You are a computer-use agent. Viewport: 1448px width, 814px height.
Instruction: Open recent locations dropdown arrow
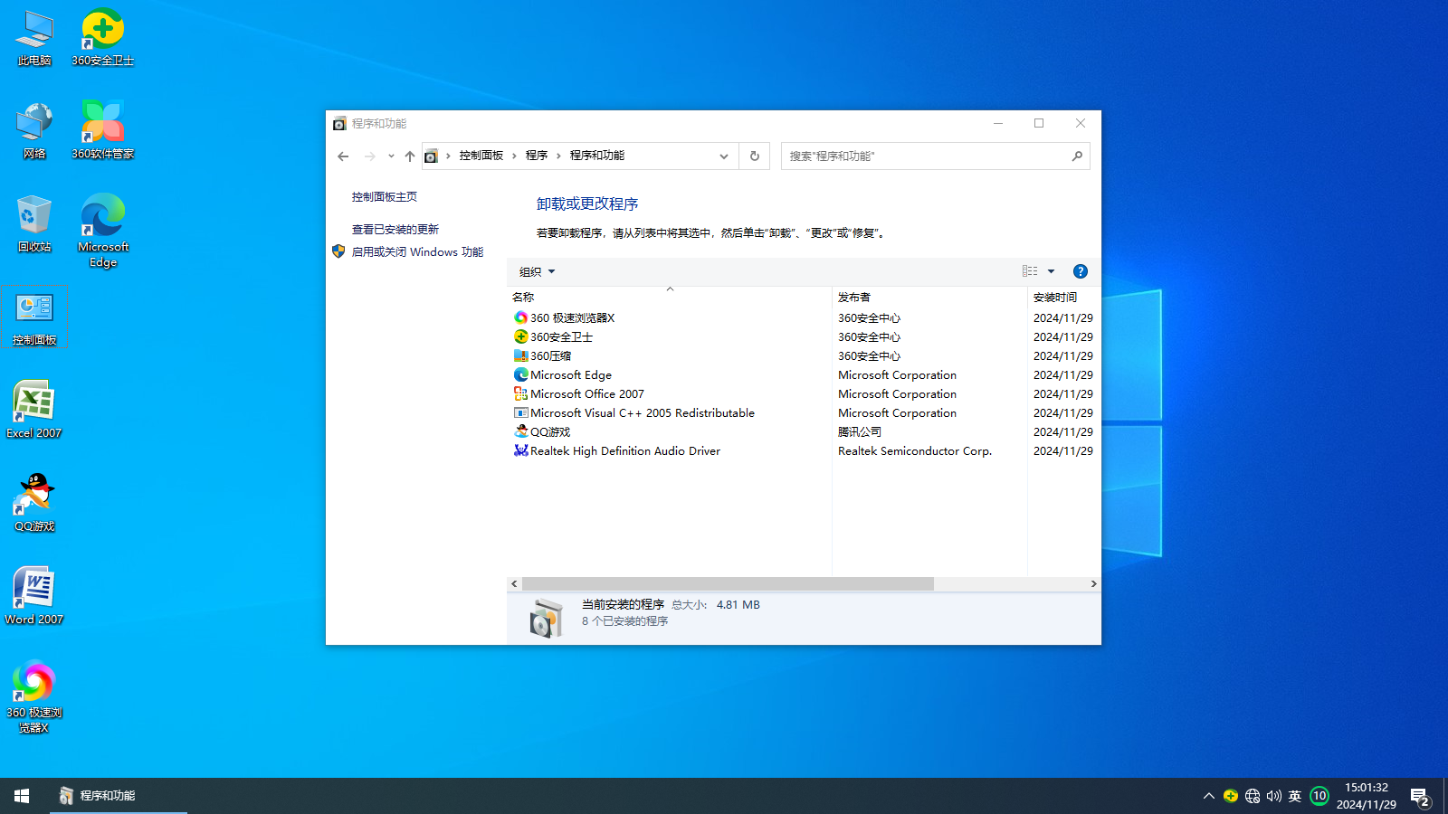pos(391,156)
